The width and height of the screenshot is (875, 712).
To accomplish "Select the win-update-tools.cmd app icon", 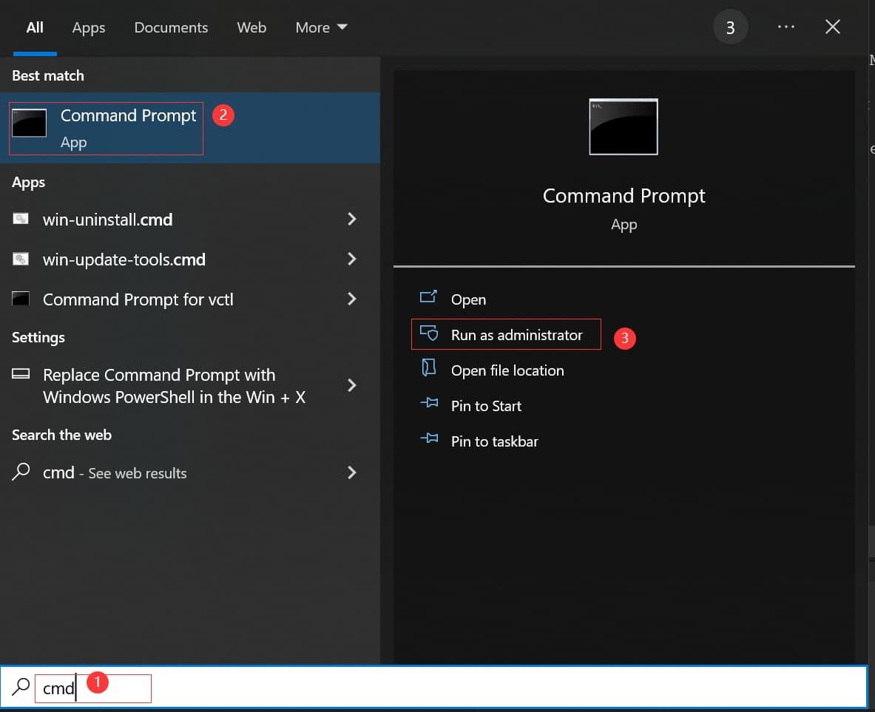I will tap(20, 259).
